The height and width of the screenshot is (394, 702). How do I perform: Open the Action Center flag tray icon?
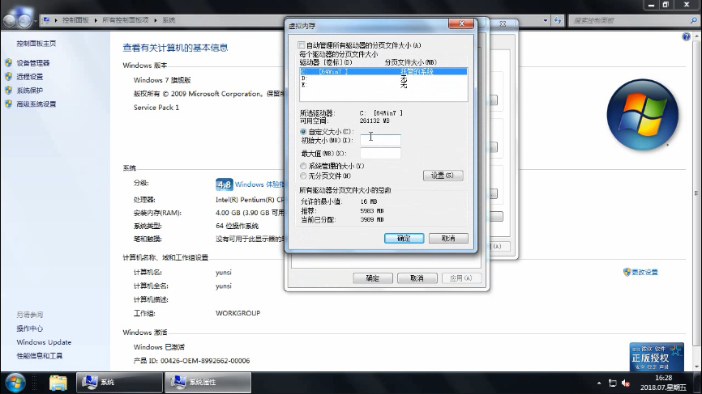[612, 383]
